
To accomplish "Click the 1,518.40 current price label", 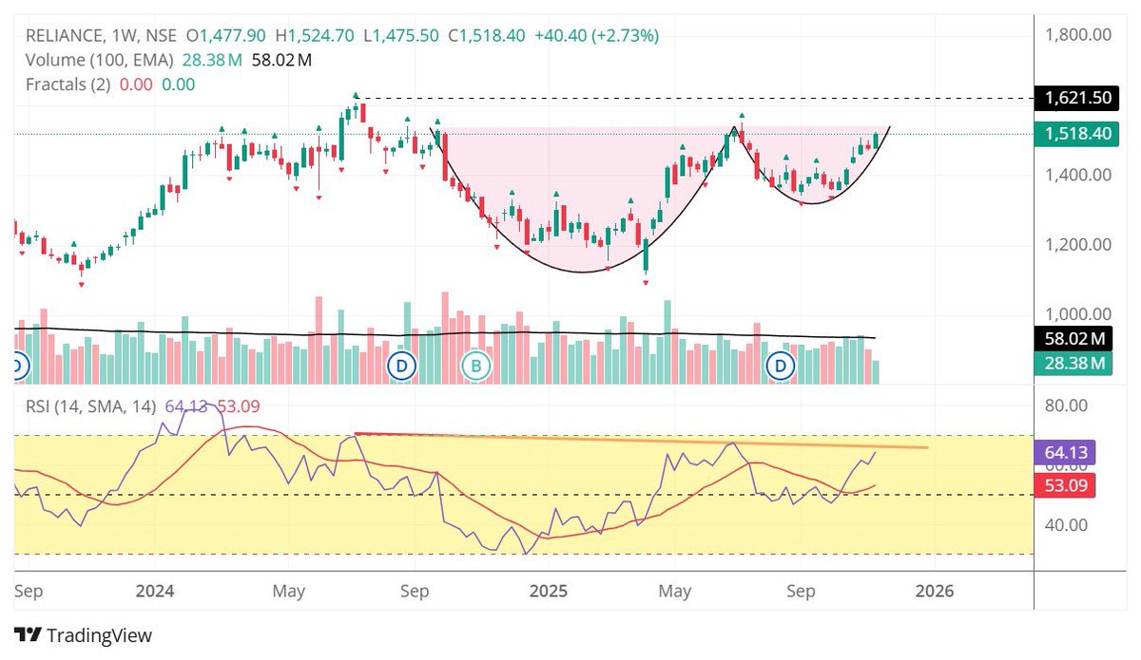I will coord(1078,134).
